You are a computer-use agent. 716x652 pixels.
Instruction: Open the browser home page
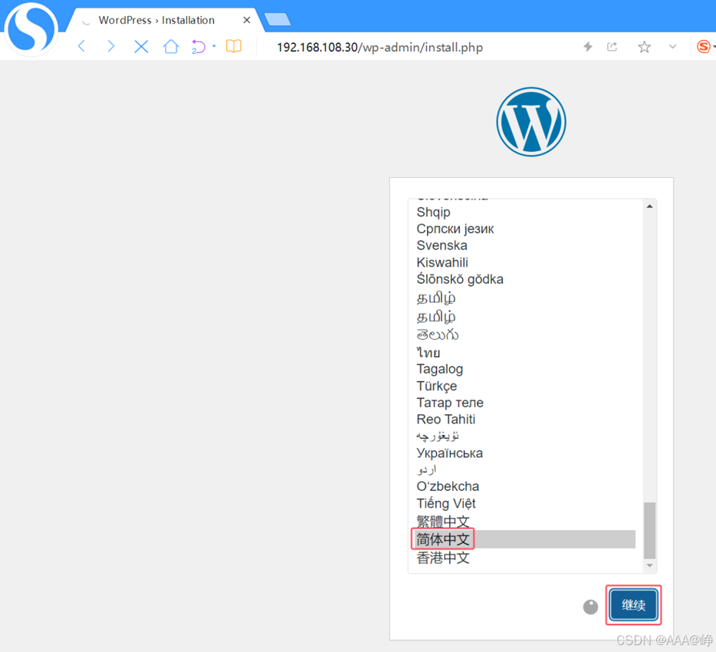[171, 46]
